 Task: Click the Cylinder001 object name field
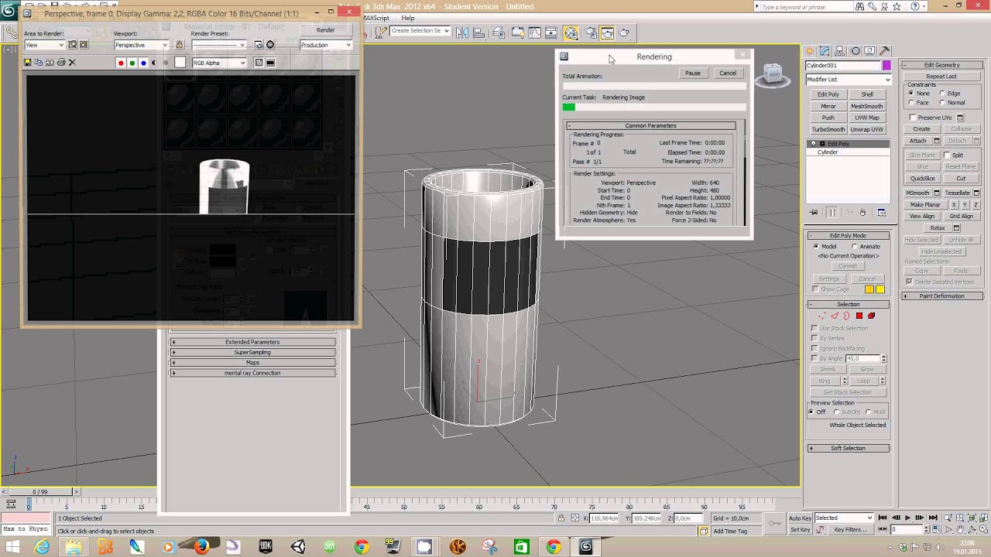click(x=842, y=66)
